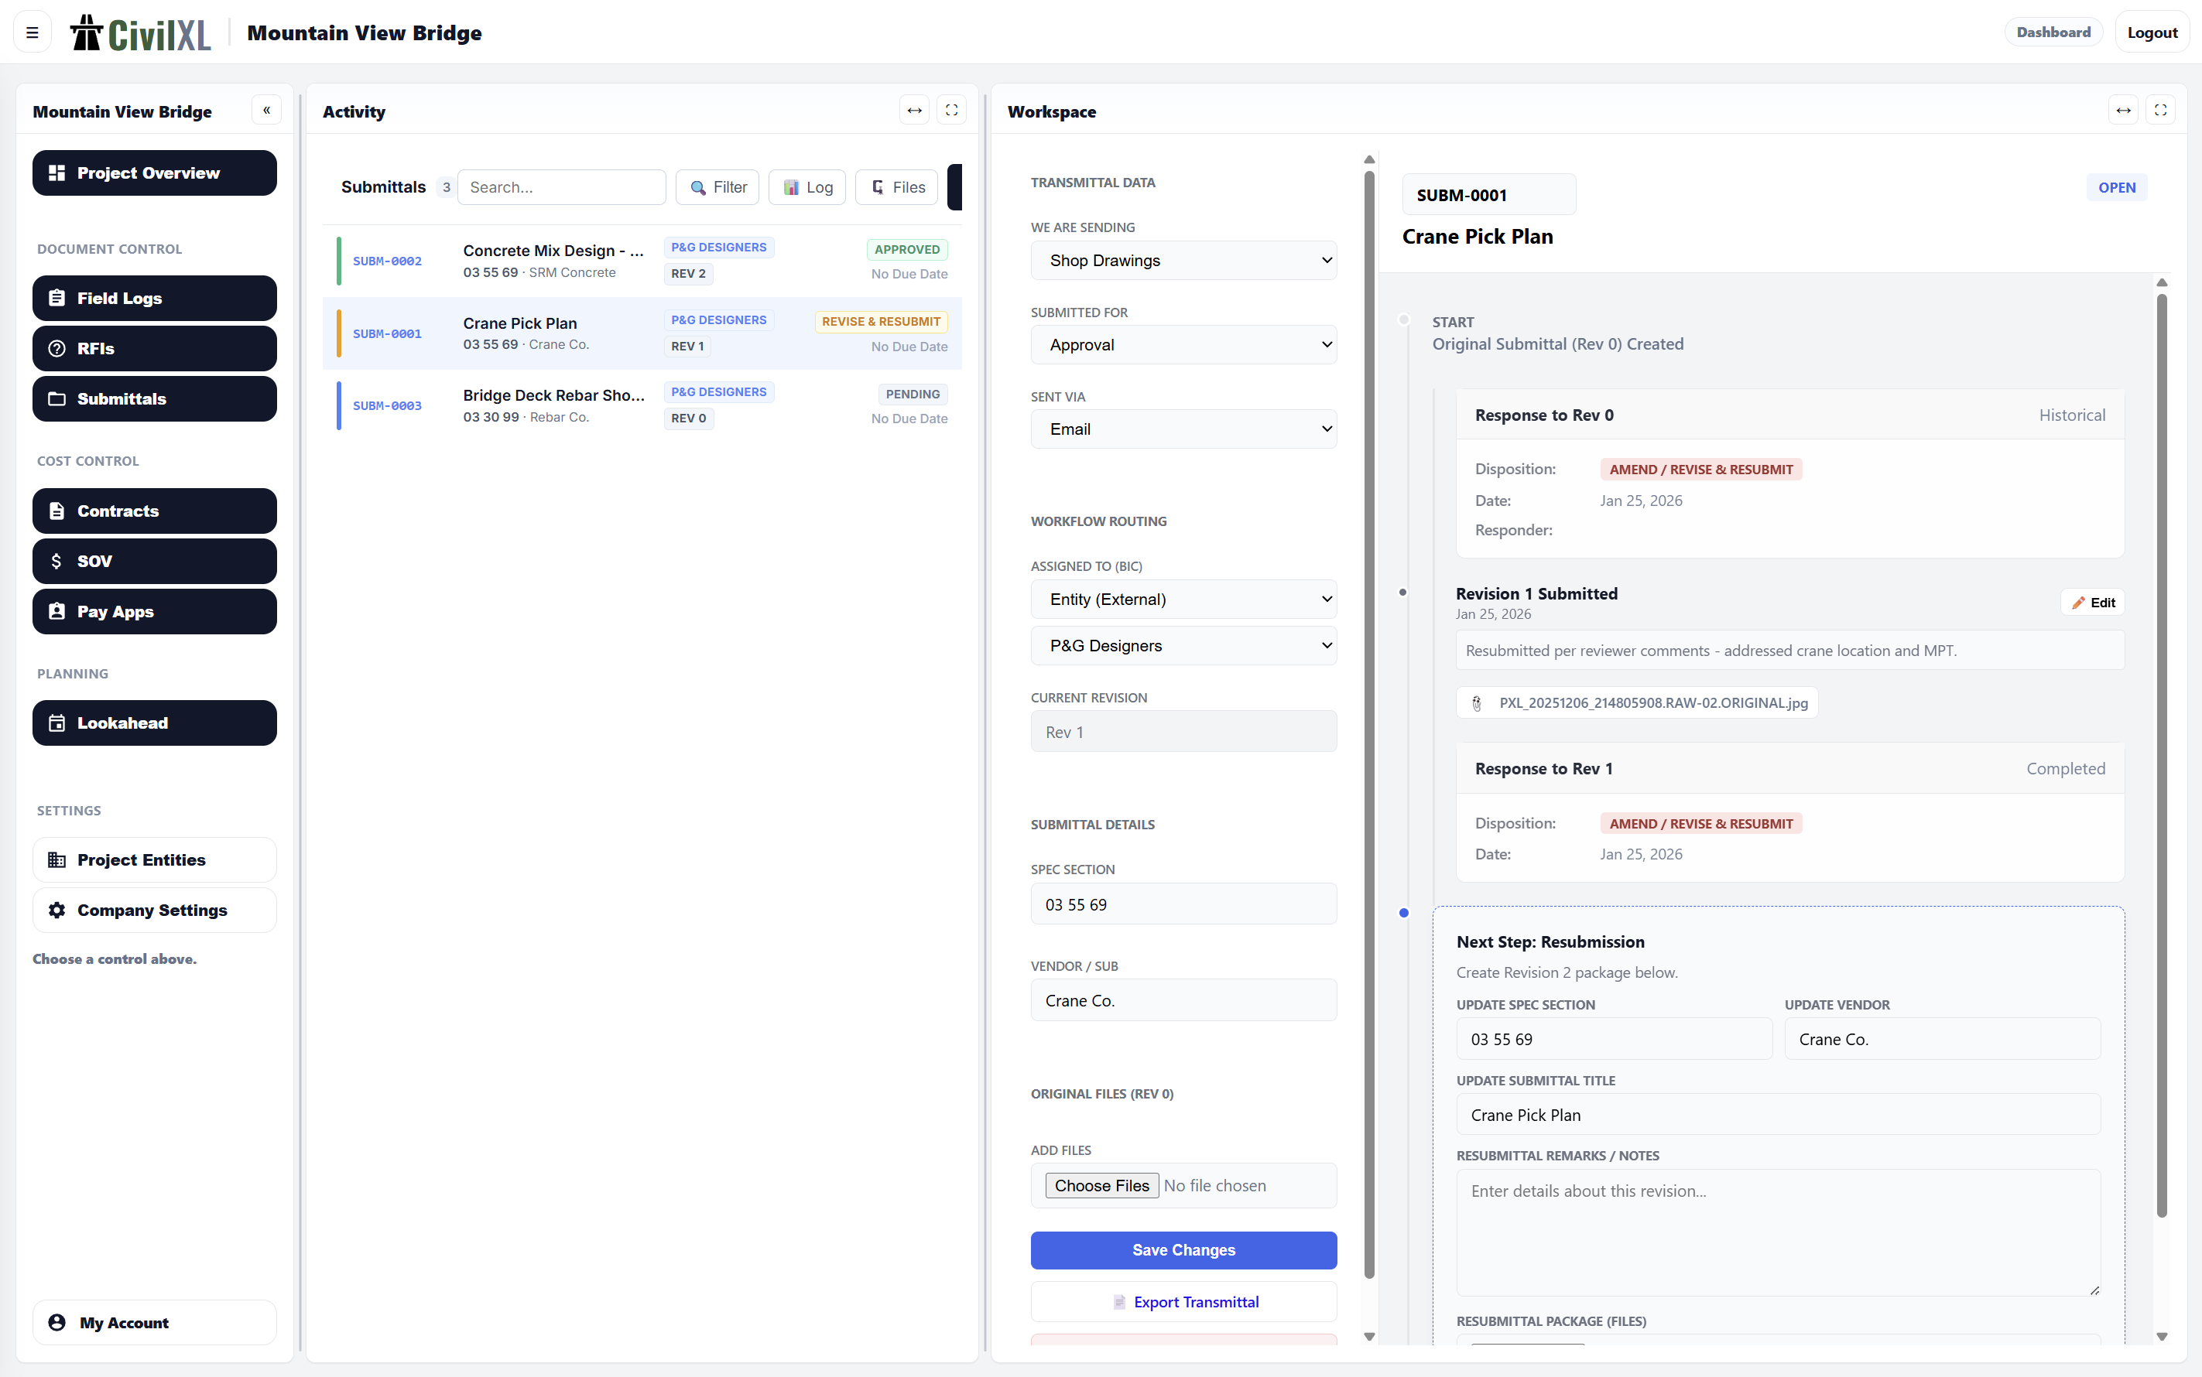The image size is (2202, 1377).
Task: Open the Log chart button
Action: click(807, 186)
